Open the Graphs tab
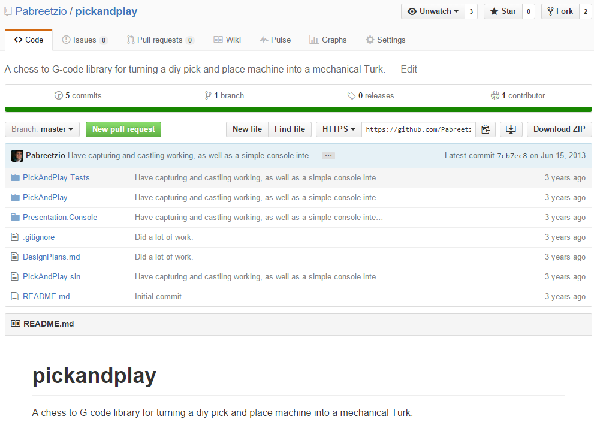The image size is (594, 431). pos(328,40)
